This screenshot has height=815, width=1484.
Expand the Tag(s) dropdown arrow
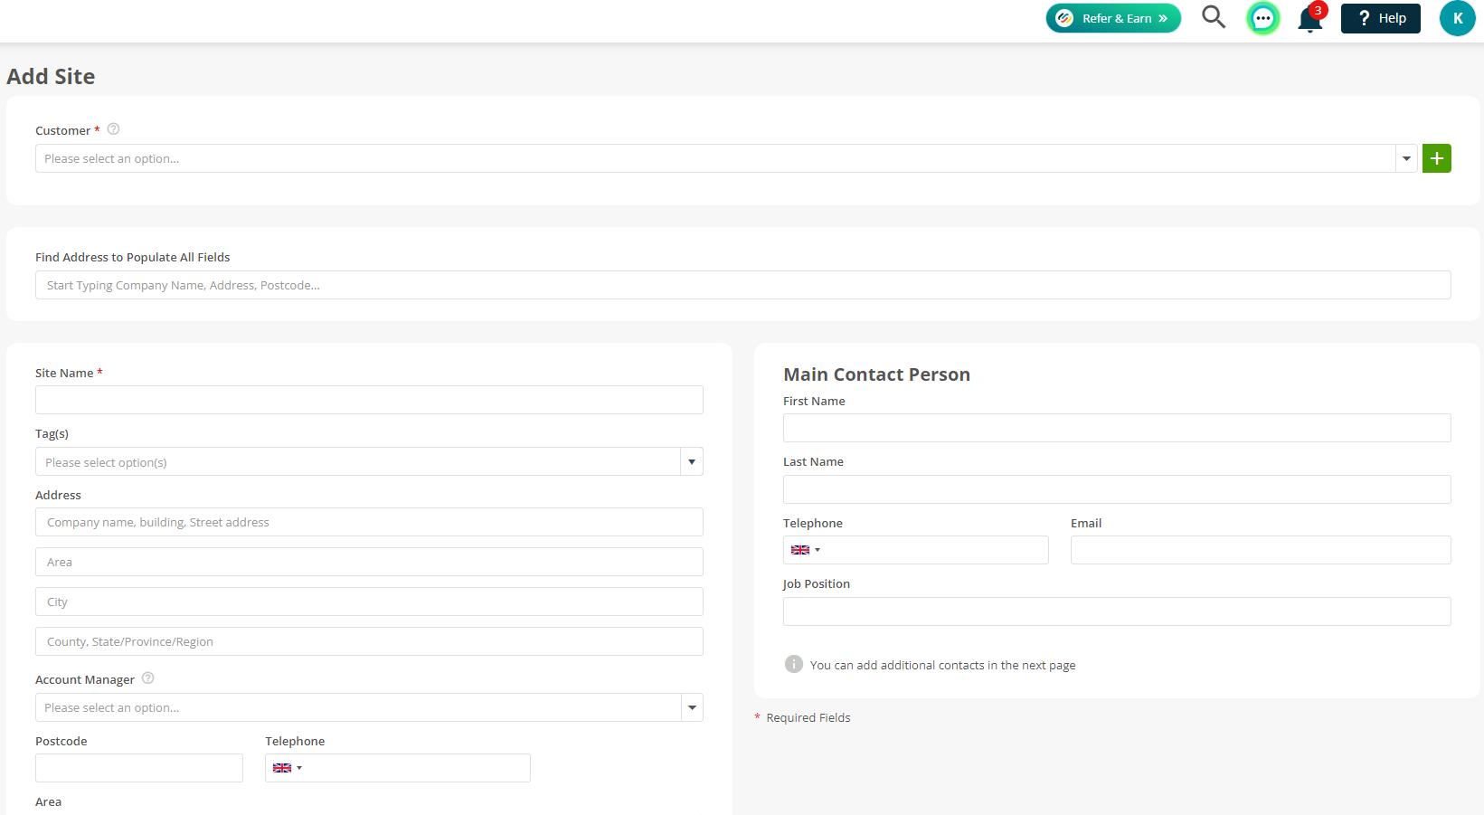692,461
